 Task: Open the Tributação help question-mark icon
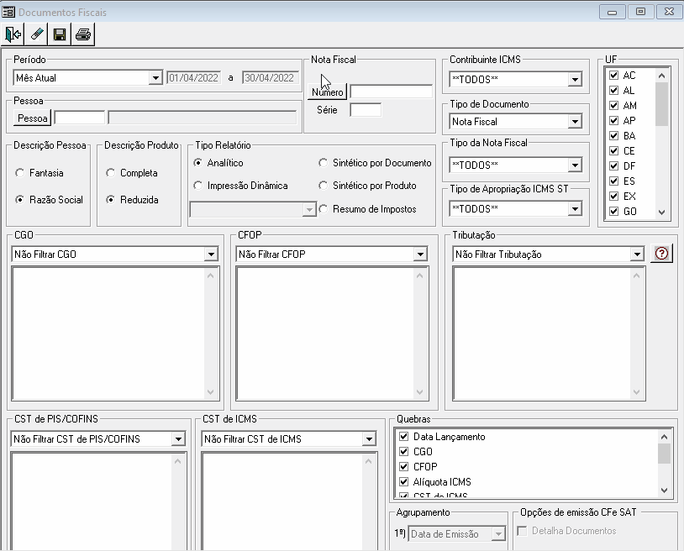[x=661, y=254]
